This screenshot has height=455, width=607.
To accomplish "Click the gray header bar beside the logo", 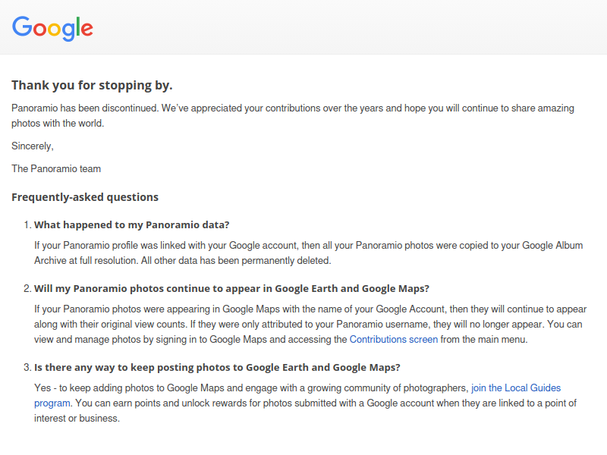I will tap(348, 27).
